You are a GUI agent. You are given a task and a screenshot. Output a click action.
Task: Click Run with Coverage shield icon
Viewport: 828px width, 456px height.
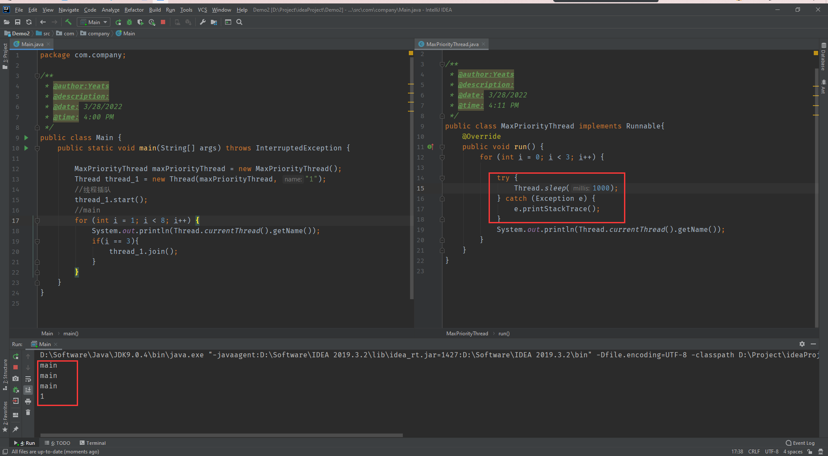(140, 22)
